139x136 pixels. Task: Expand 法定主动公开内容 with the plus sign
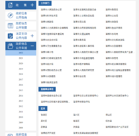tap(32, 36)
